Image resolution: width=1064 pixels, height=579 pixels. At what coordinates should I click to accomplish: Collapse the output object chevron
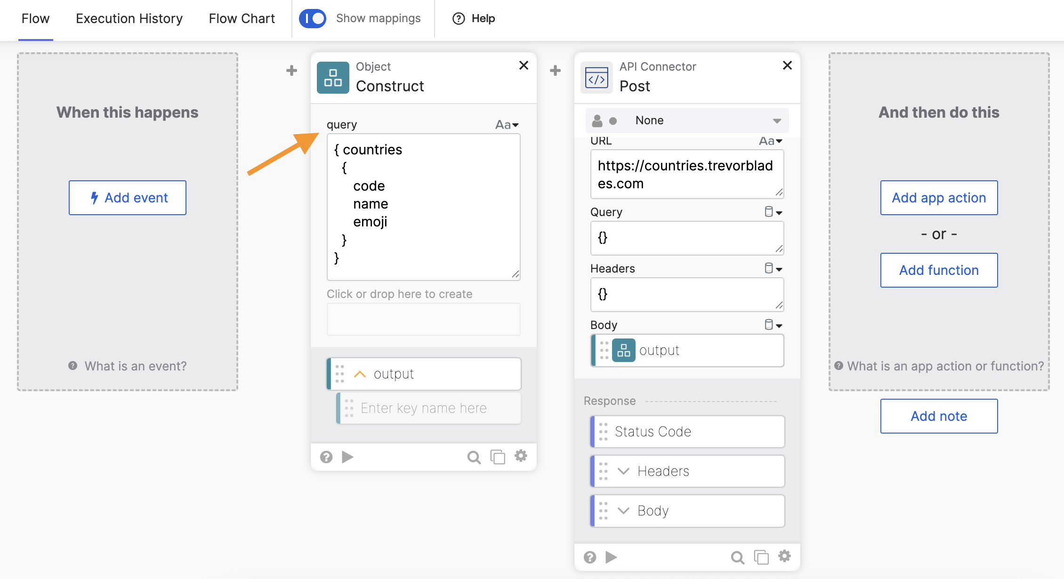pos(360,374)
